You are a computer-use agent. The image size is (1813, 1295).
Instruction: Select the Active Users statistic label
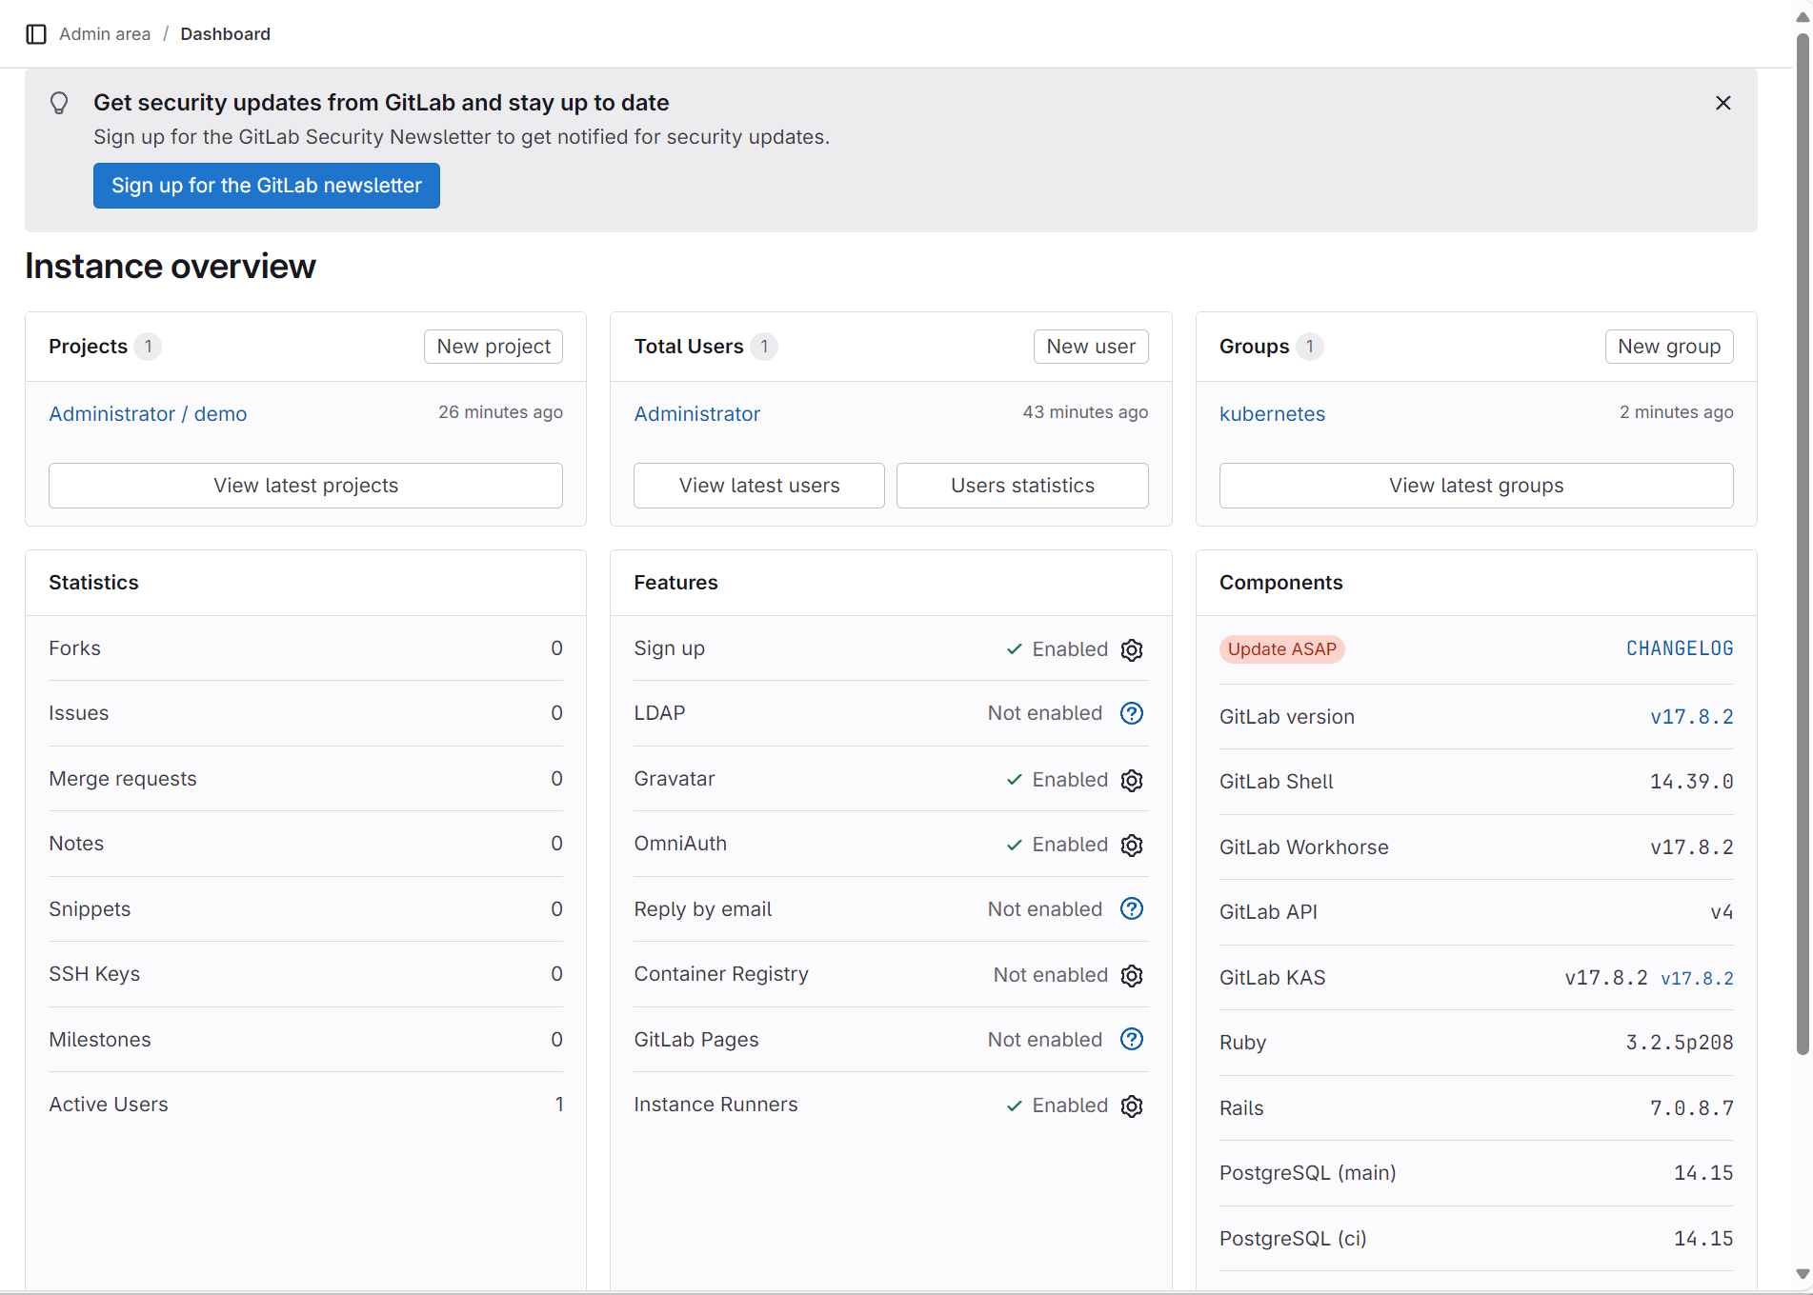tap(109, 1105)
